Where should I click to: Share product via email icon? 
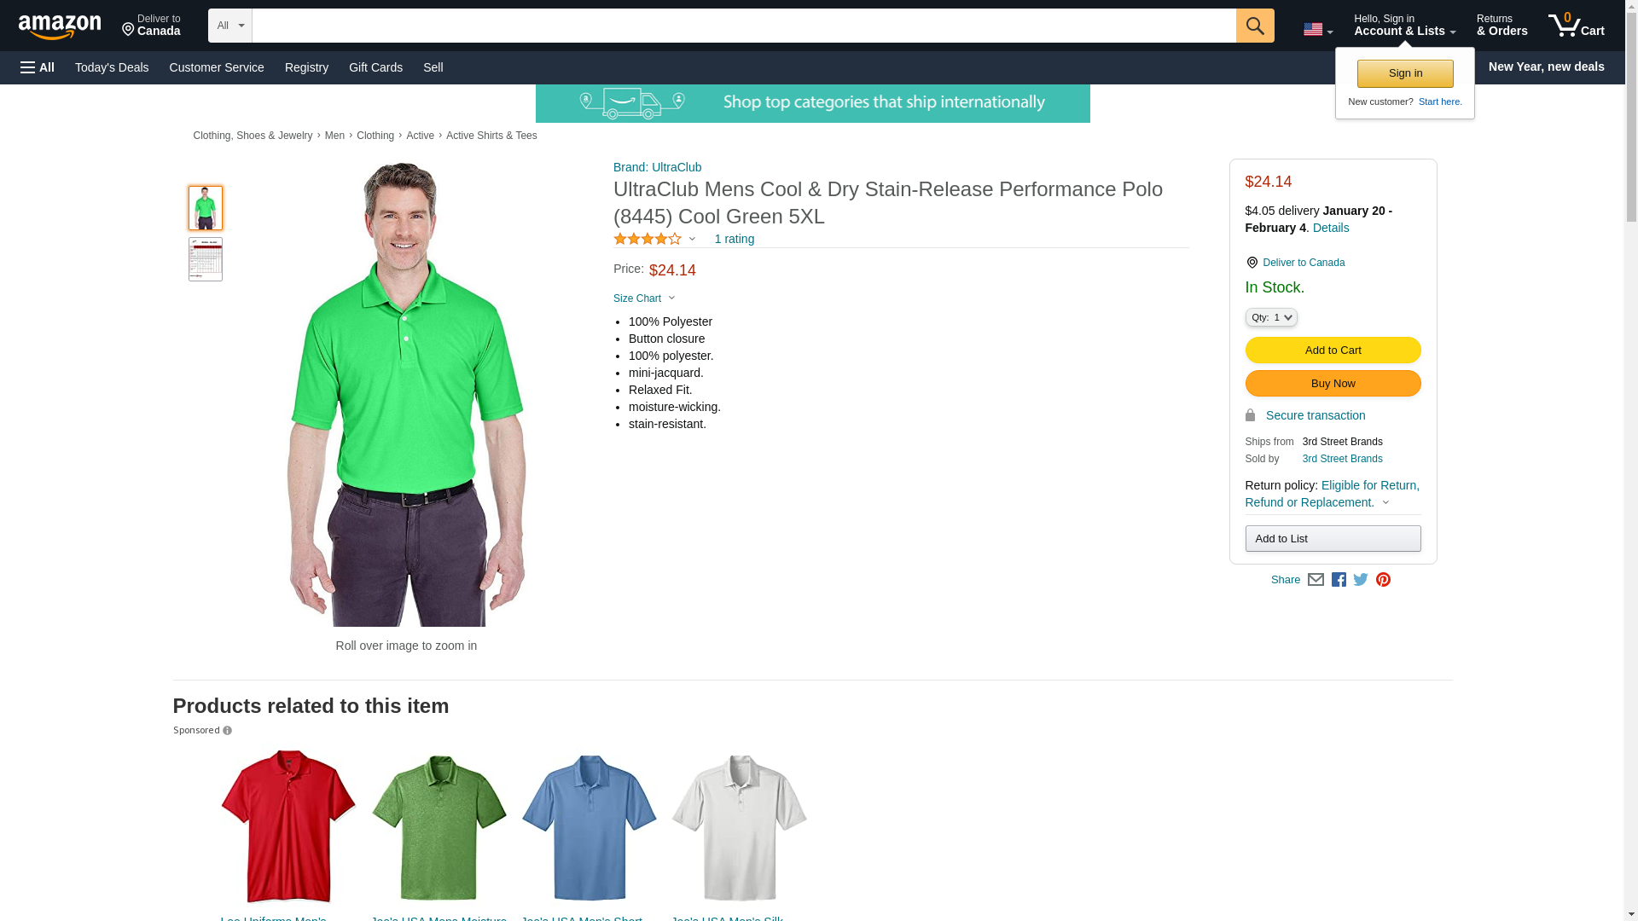point(1316,580)
